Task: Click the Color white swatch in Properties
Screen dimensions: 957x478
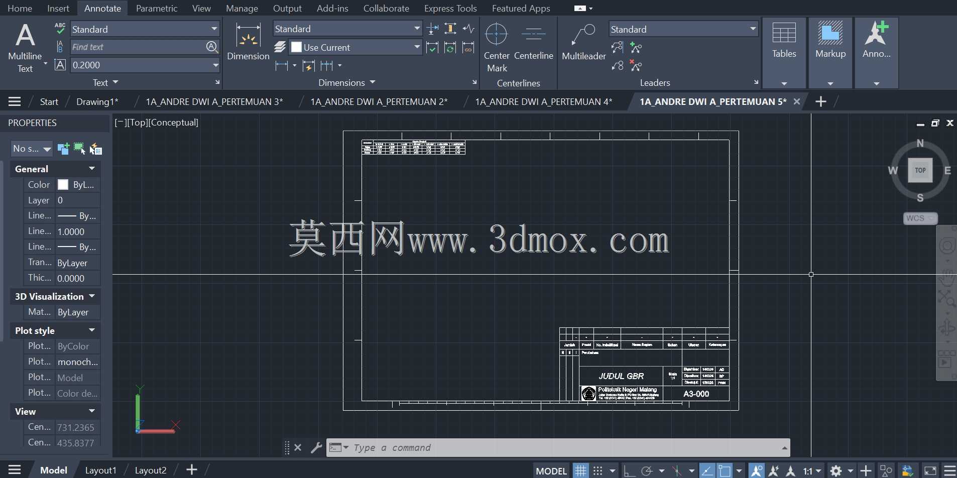Action: [x=63, y=184]
